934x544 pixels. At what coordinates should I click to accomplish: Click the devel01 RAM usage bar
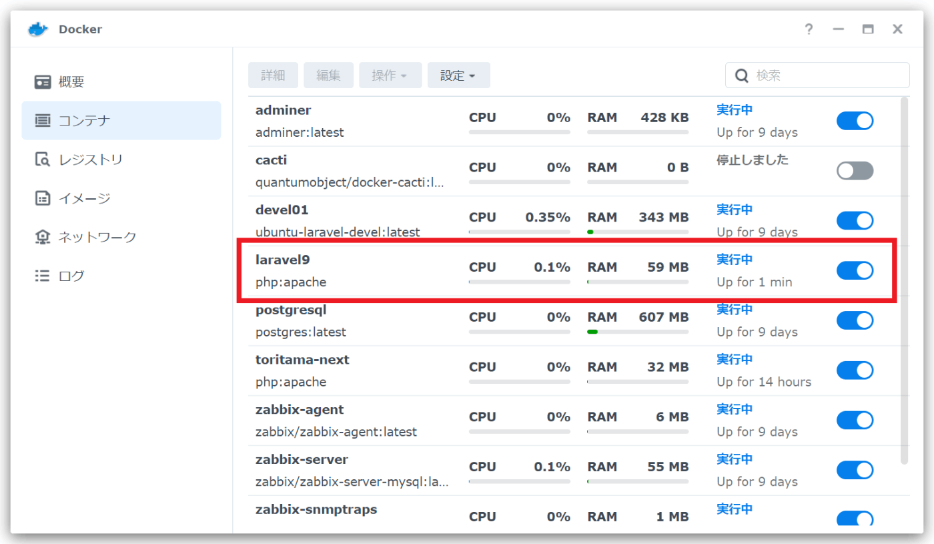pyautogui.click(x=638, y=232)
